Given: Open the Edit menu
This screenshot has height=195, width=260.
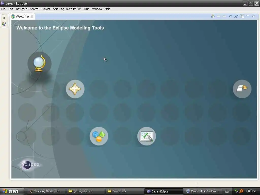Looking at the screenshot, I should 11,9.
